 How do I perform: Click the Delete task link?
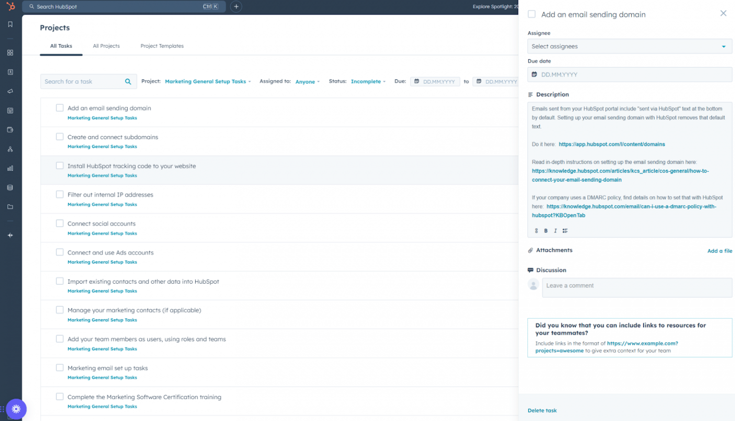pyautogui.click(x=542, y=410)
